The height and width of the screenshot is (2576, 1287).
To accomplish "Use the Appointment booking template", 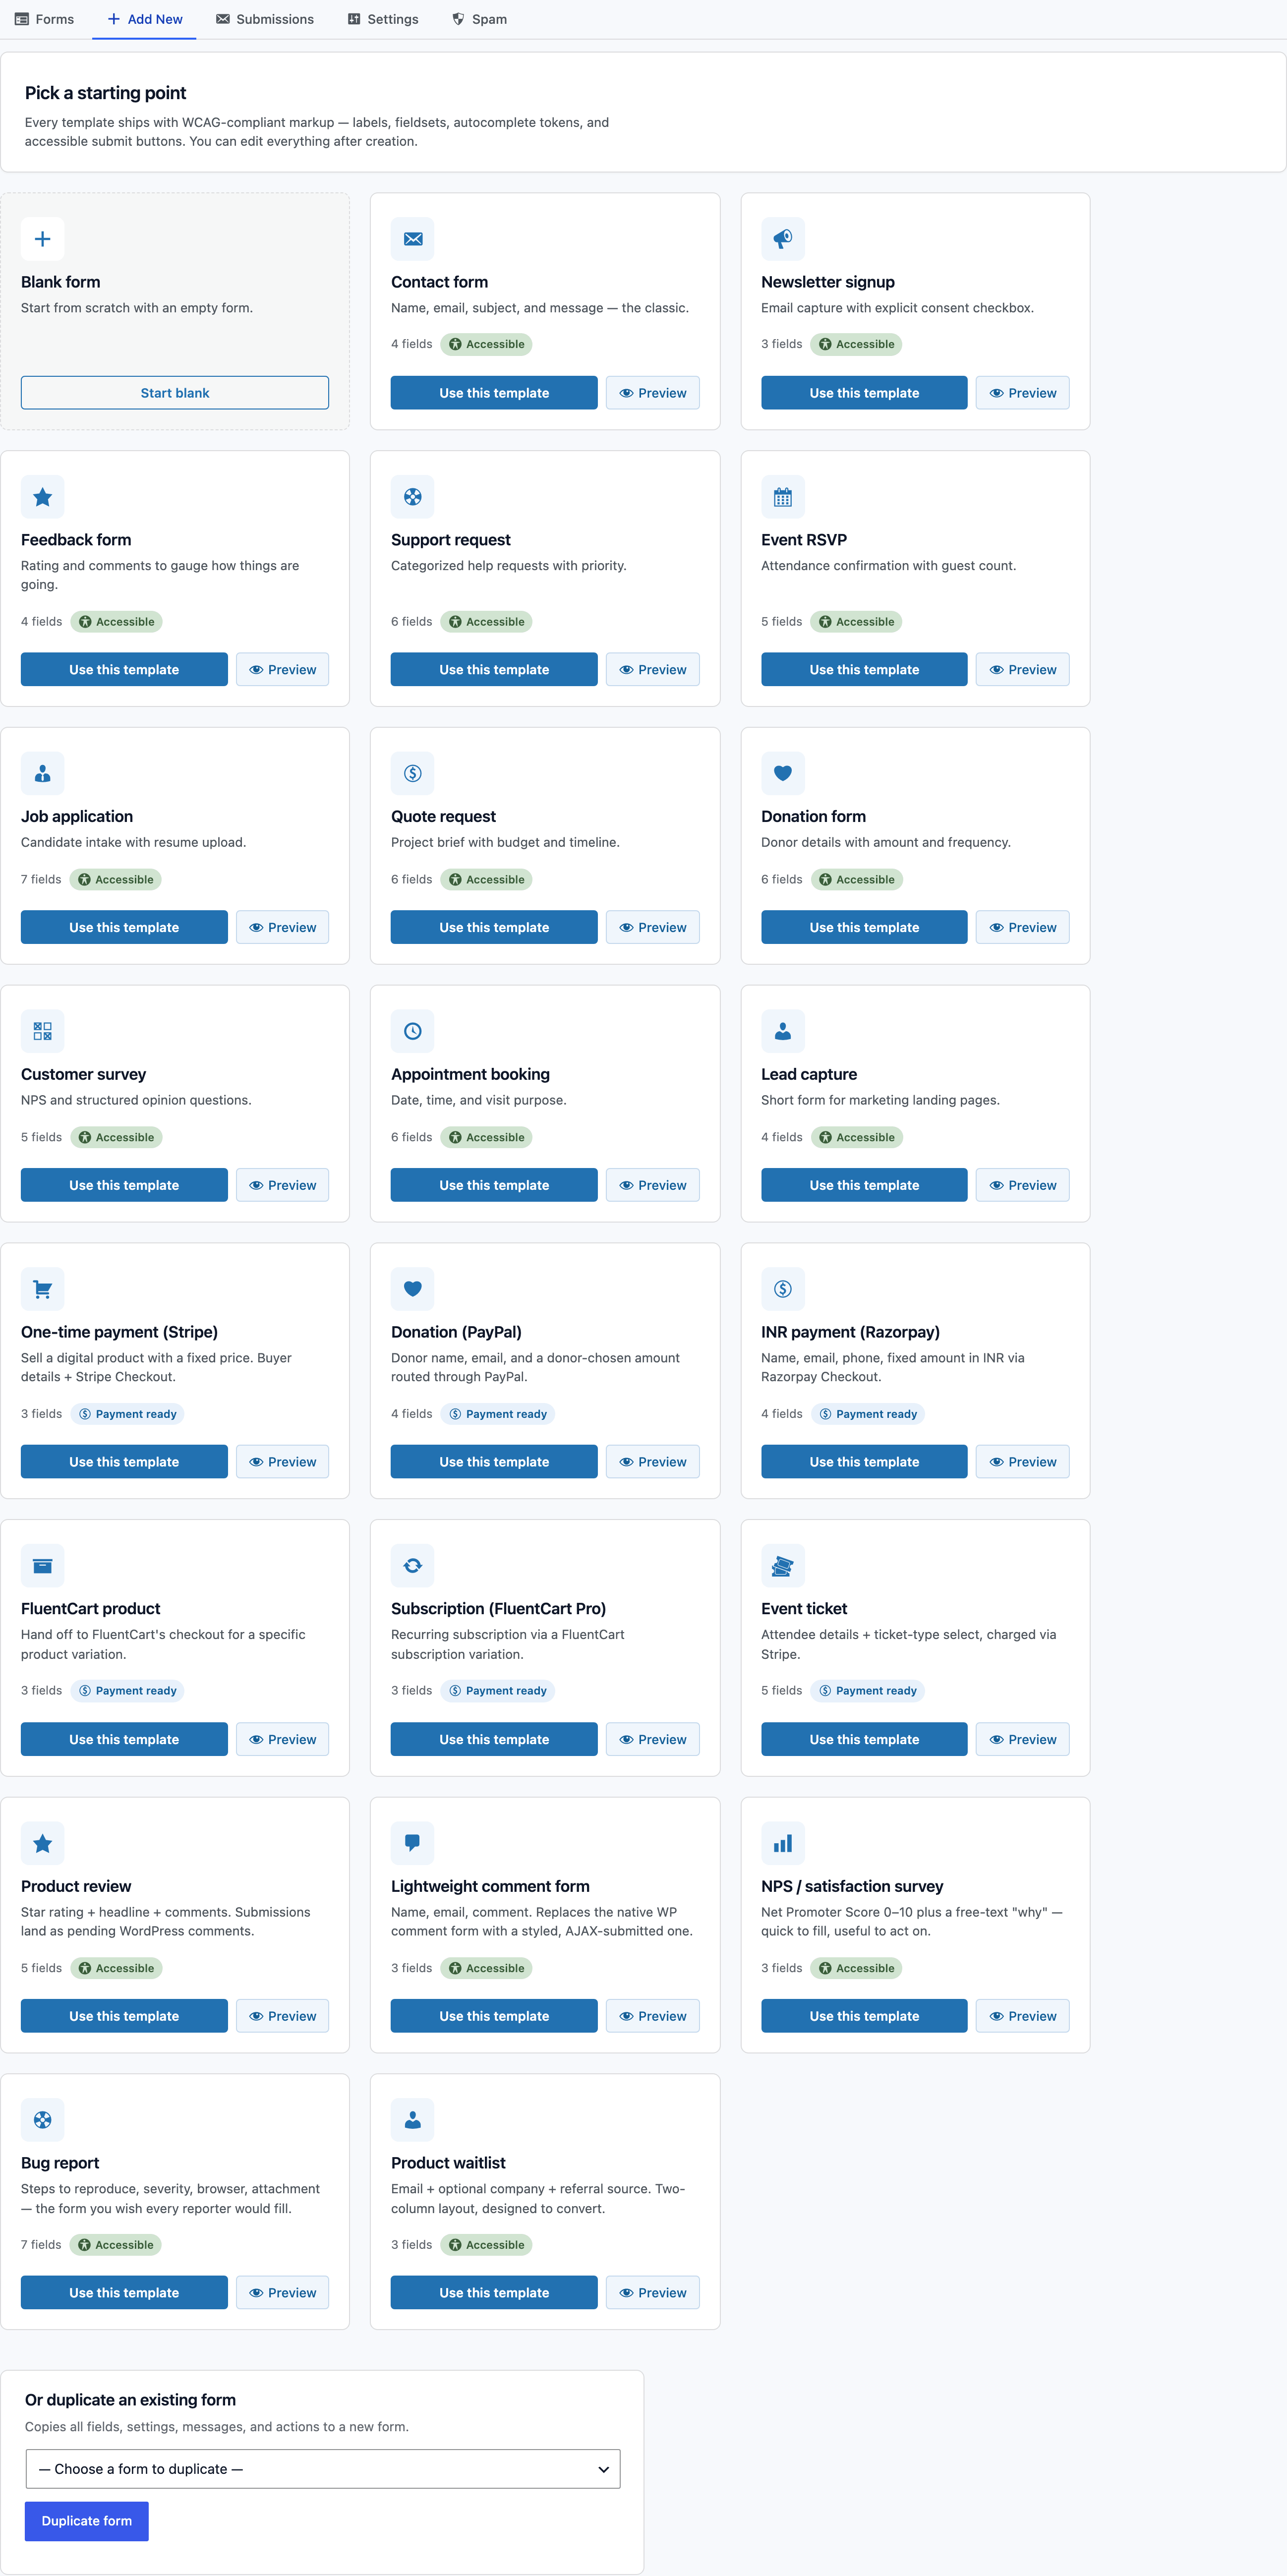I will coord(494,1185).
